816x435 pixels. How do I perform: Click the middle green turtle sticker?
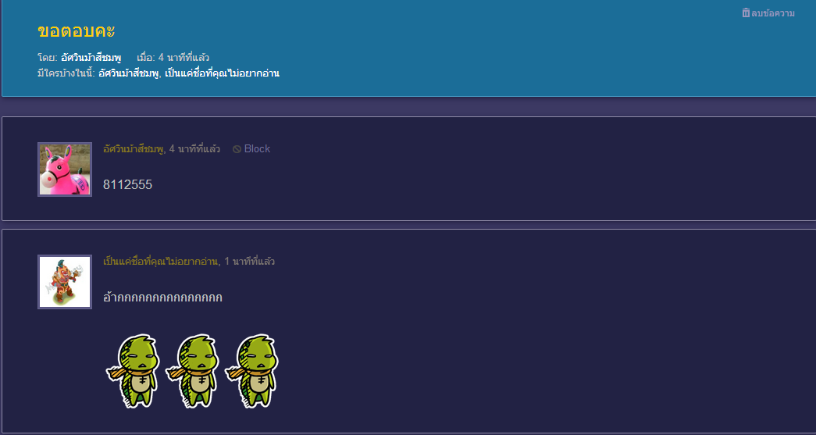tap(192, 371)
